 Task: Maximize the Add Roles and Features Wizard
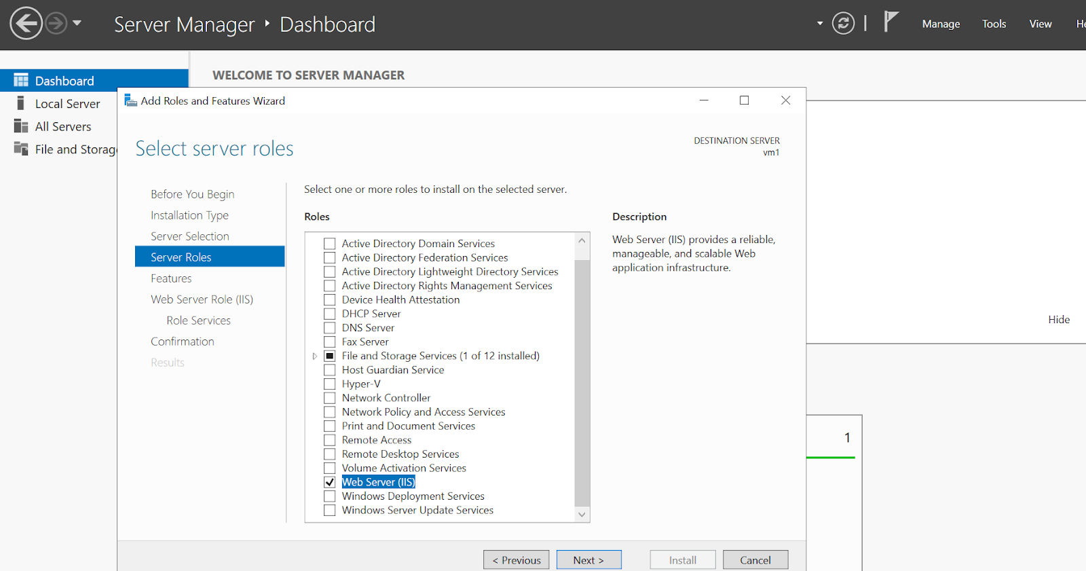[x=744, y=100]
